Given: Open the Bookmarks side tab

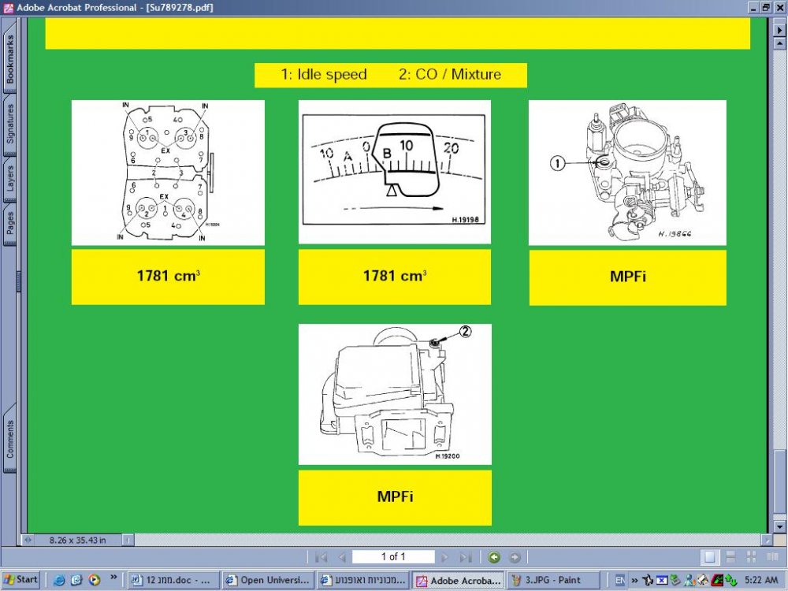Looking at the screenshot, I should tap(9, 58).
